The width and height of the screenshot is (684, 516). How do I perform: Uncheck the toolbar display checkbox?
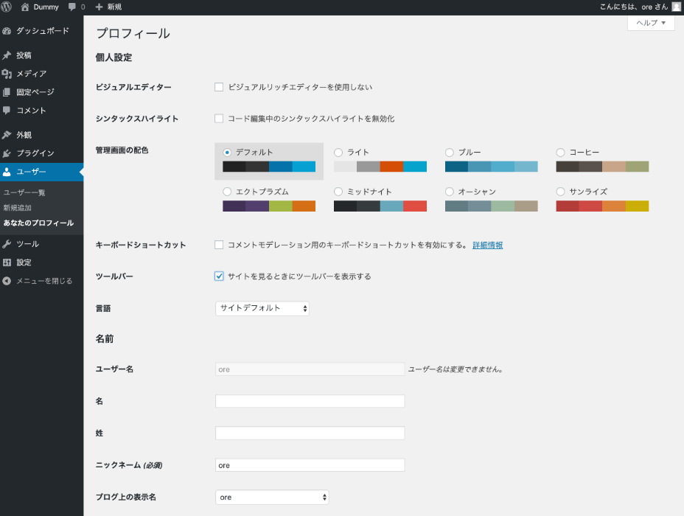(x=219, y=276)
